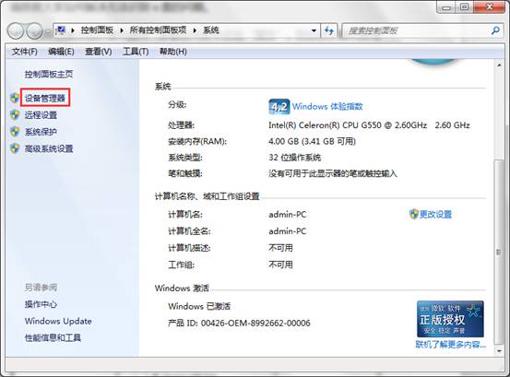Open 操作中心 Action Center link
Viewport: 510px width, 377px height.
[x=41, y=304]
